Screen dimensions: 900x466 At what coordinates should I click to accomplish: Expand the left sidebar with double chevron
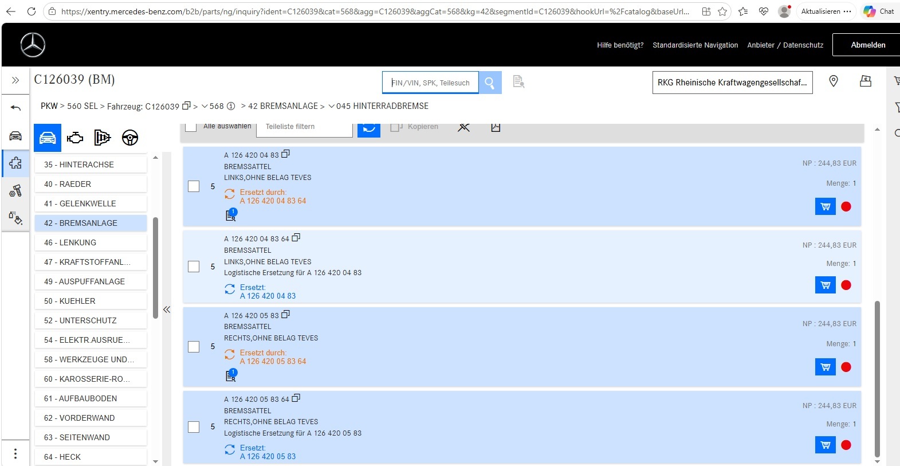[15, 80]
